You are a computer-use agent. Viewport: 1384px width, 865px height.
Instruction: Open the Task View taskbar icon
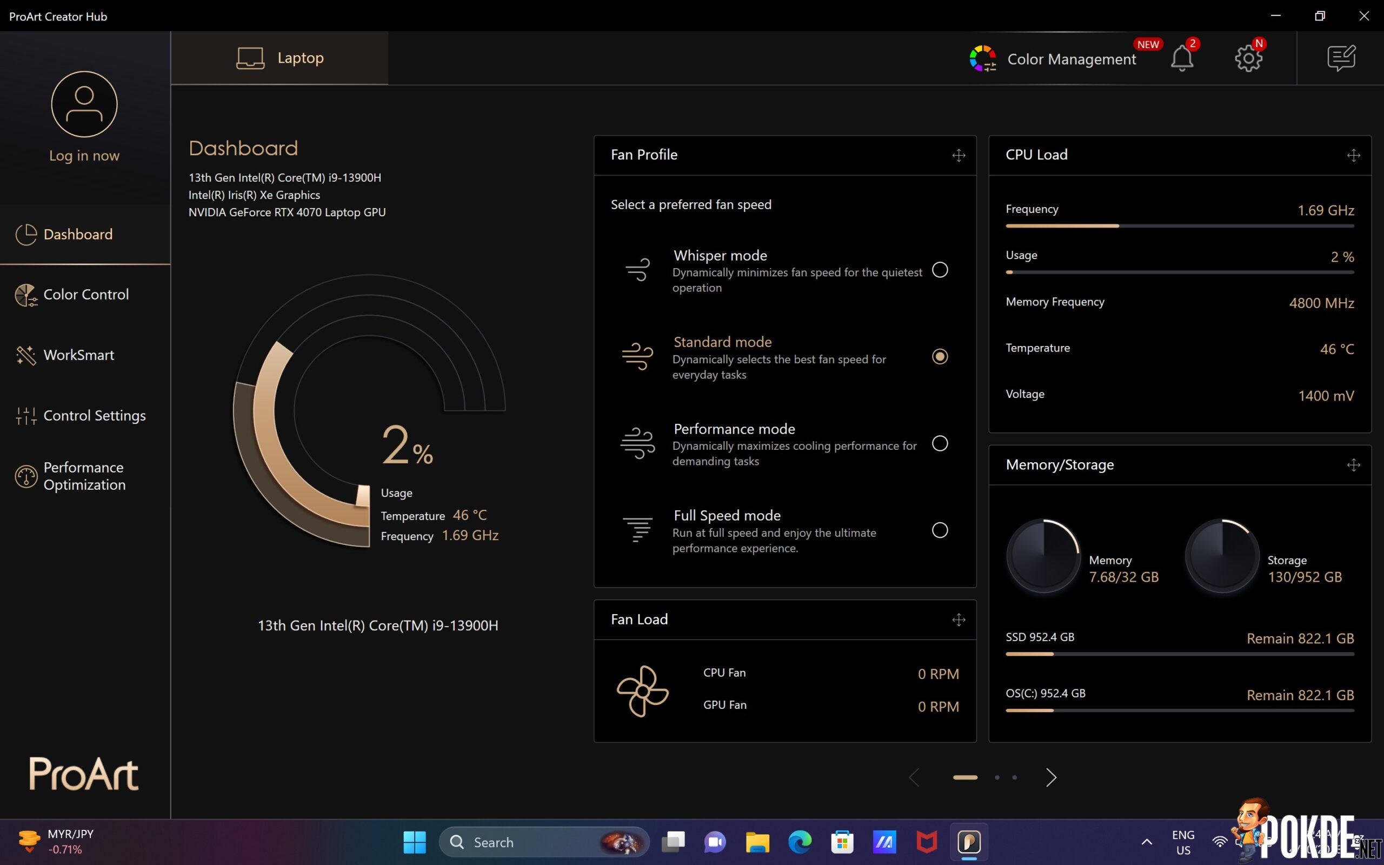point(673,842)
